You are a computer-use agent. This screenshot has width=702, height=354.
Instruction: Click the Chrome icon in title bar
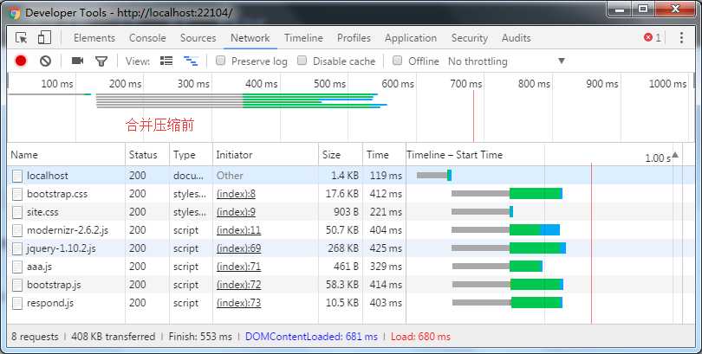tap(15, 12)
